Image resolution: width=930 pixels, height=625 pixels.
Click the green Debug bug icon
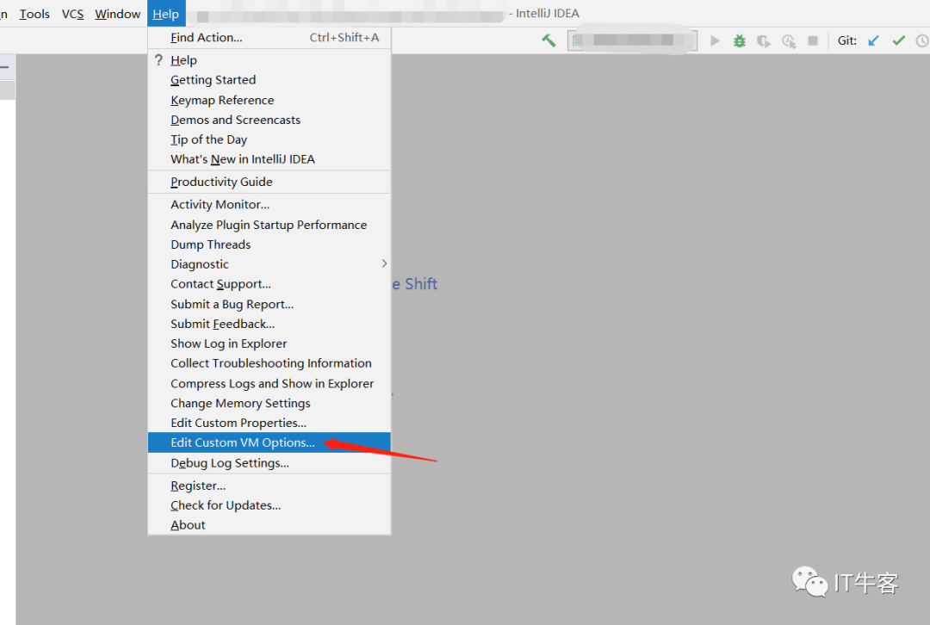739,40
